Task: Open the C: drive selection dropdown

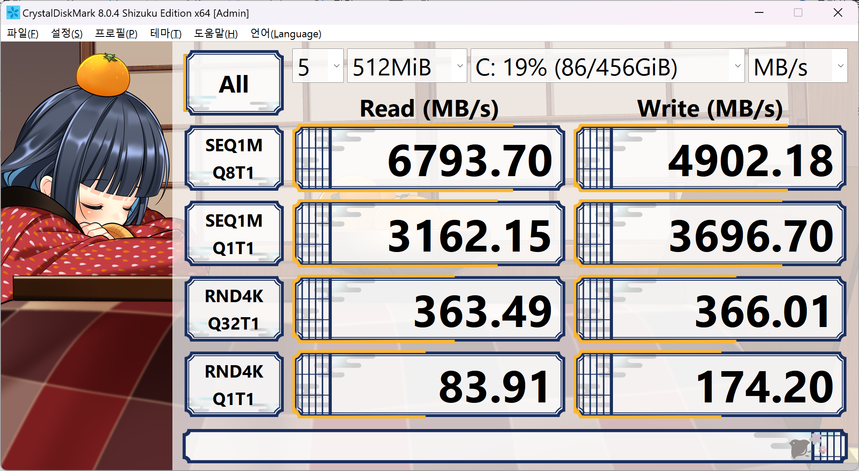Action: (x=607, y=66)
